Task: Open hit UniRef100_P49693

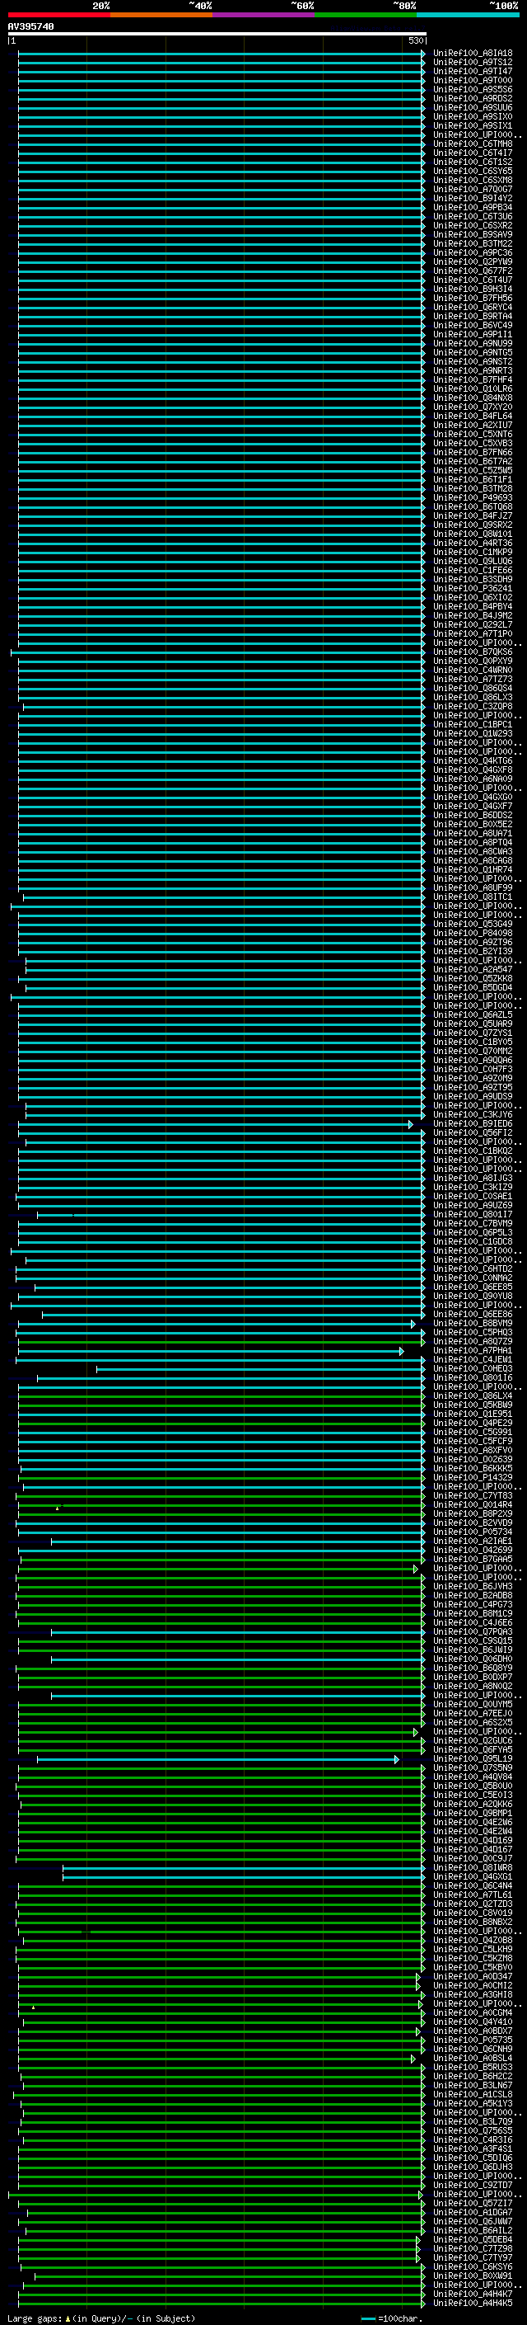Action: [x=473, y=497]
